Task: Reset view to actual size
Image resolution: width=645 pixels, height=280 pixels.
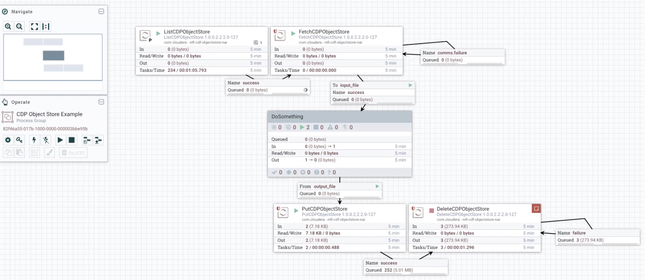Action: pyautogui.click(x=46, y=26)
